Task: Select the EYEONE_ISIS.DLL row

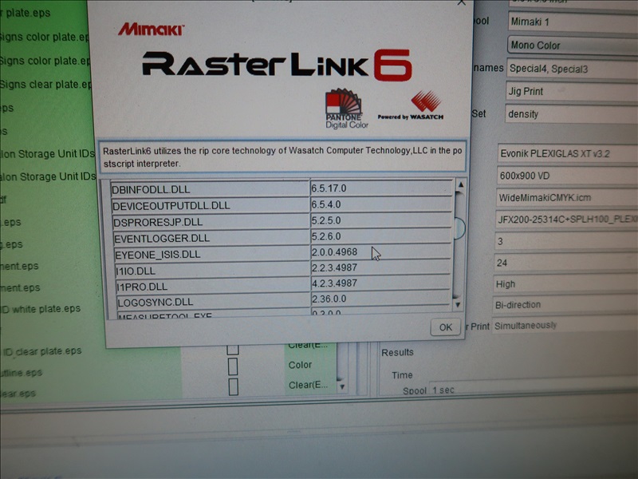Action: [x=209, y=254]
